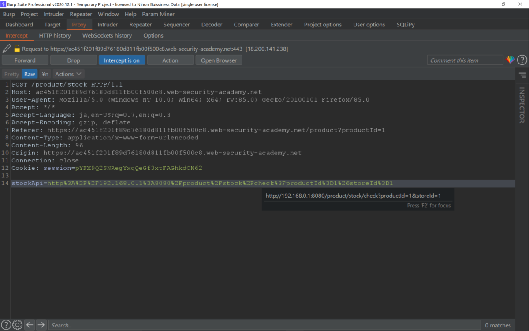The width and height of the screenshot is (529, 331).
Task: Click the 0 matches indicator
Action: (498, 325)
